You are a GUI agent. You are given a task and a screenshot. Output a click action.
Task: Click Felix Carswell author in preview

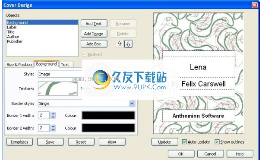click(x=204, y=84)
